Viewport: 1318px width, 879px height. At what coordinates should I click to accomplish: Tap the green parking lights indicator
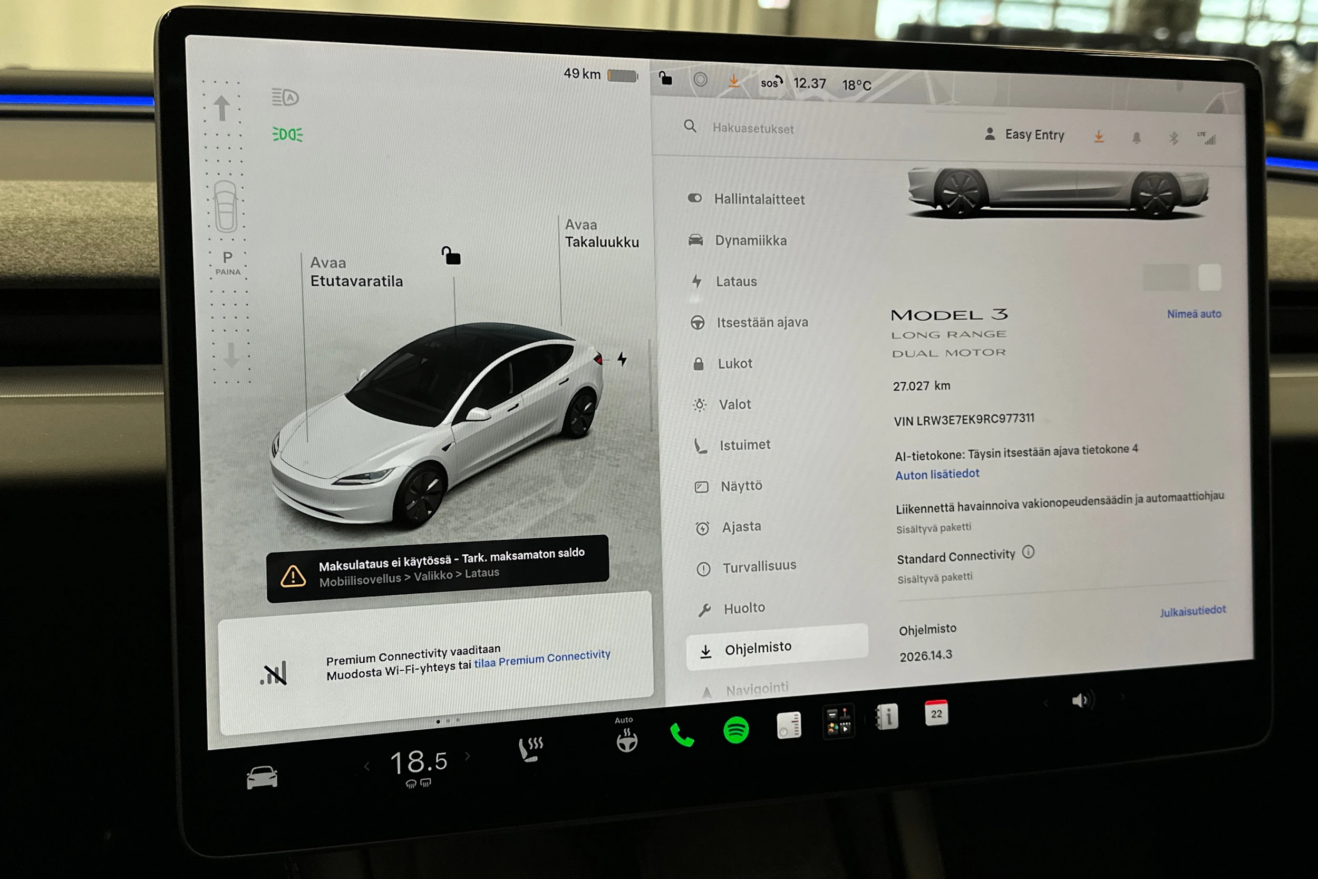287,134
